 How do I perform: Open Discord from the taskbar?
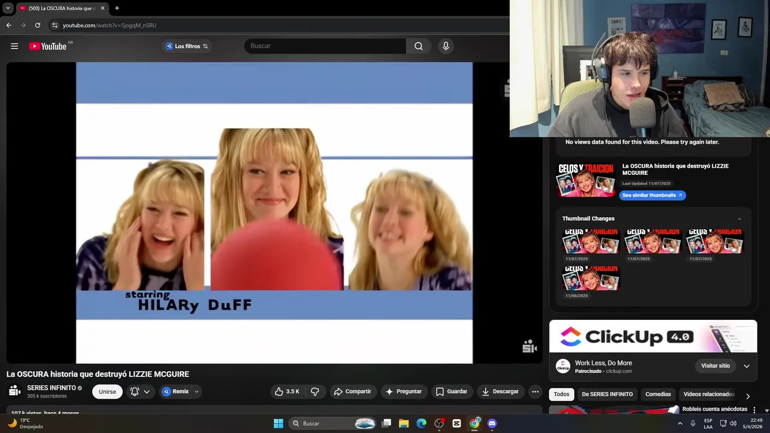click(x=492, y=423)
